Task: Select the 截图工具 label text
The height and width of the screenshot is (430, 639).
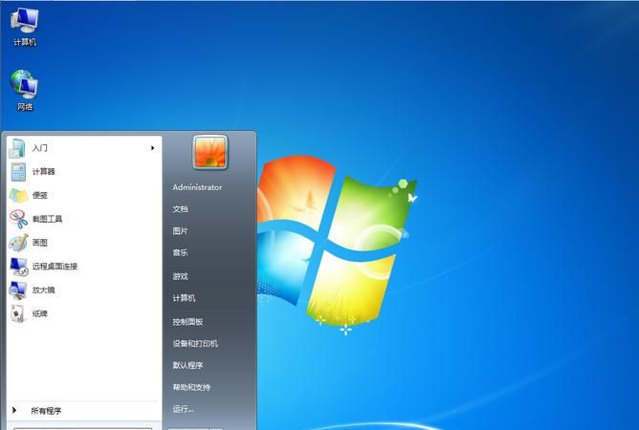Action: click(47, 219)
